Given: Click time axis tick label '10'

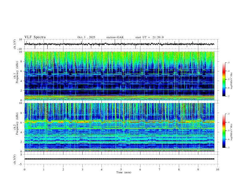Looking at the screenshot, I should [217, 170].
